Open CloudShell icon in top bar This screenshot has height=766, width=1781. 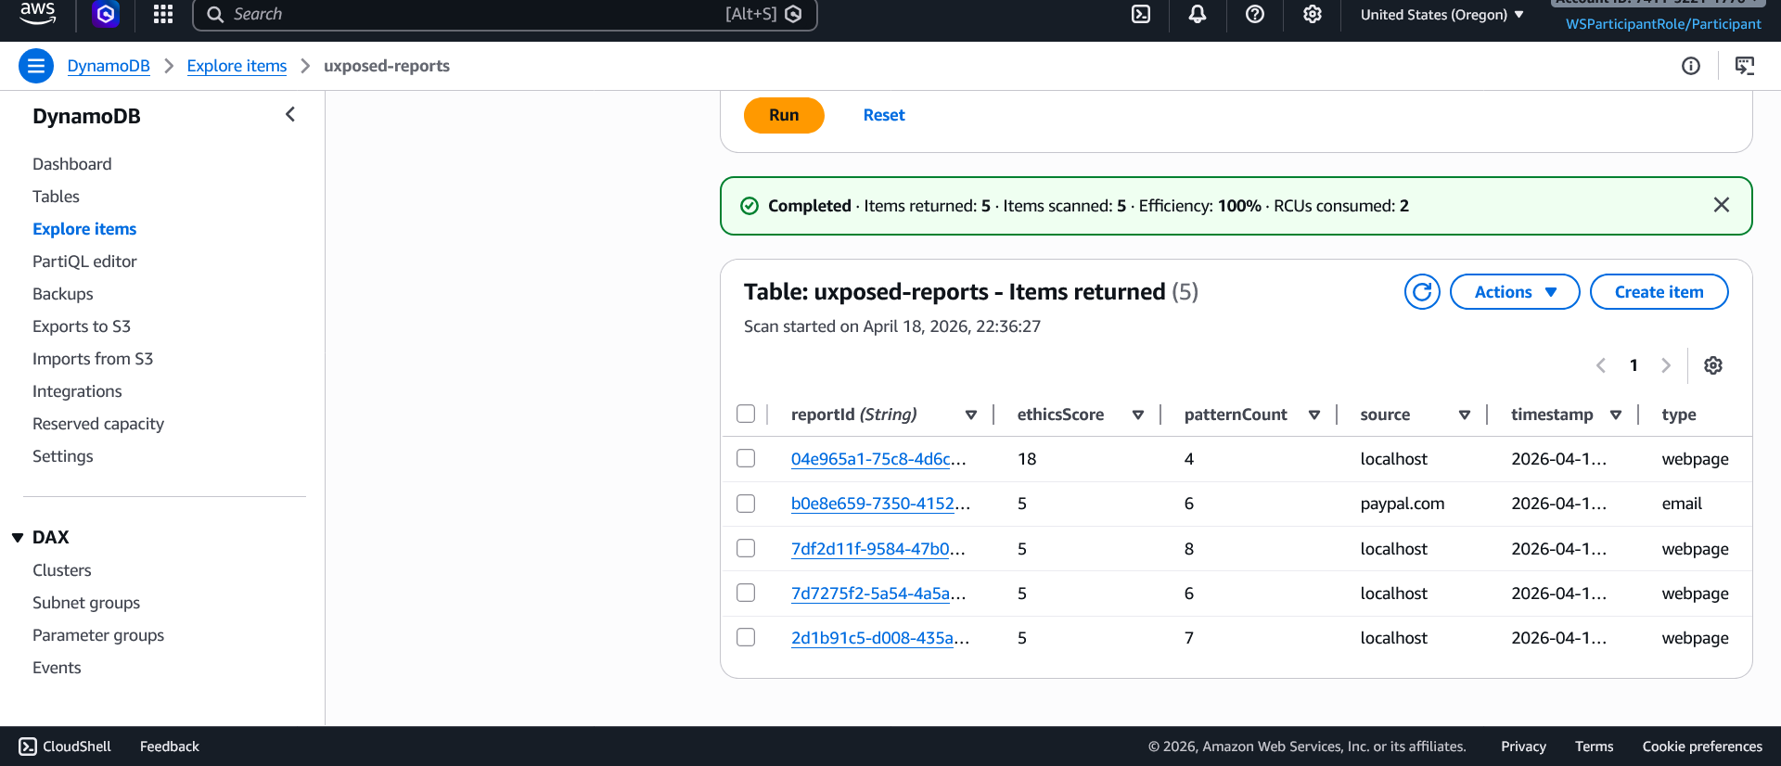pyautogui.click(x=1141, y=14)
